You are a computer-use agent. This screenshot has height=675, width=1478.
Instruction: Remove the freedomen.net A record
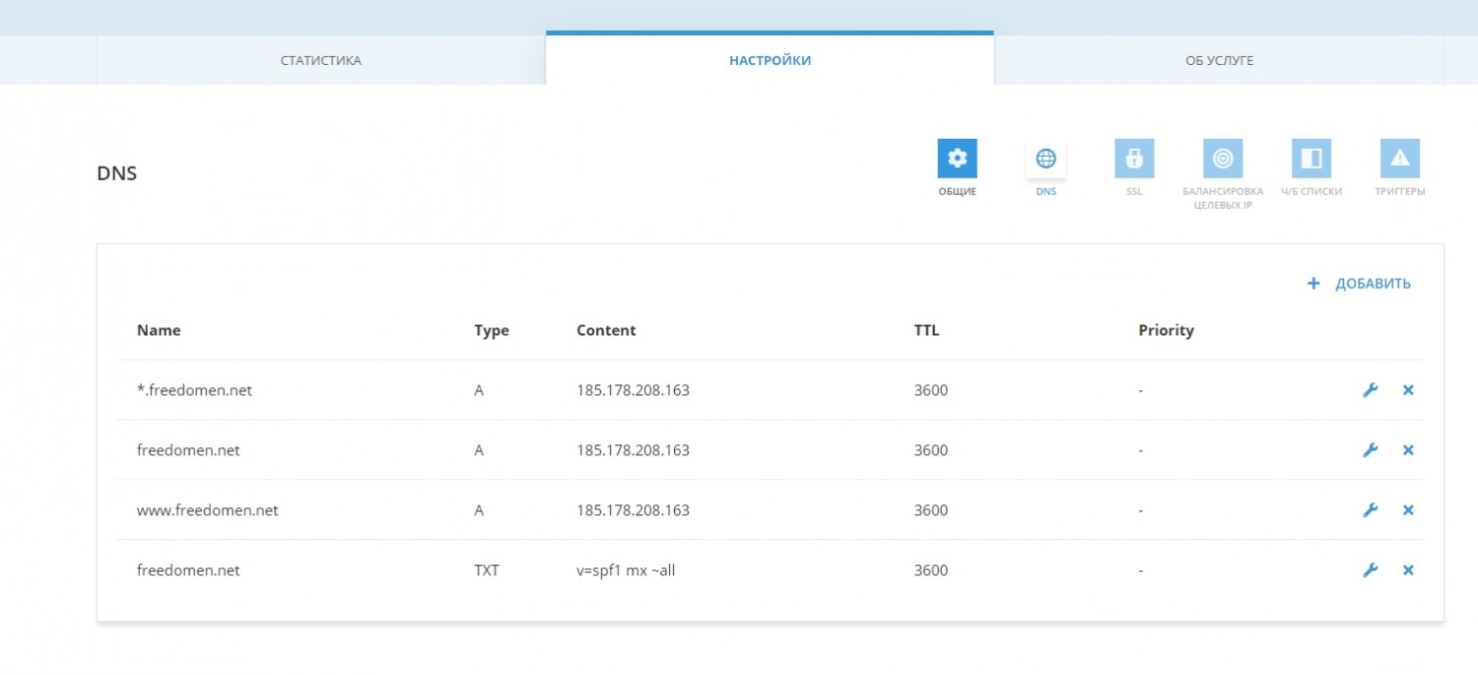tap(1408, 450)
